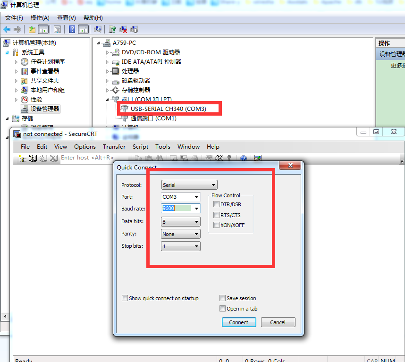The height and width of the screenshot is (362, 405).
Task: Open 查看(V) menu
Action: (67, 18)
